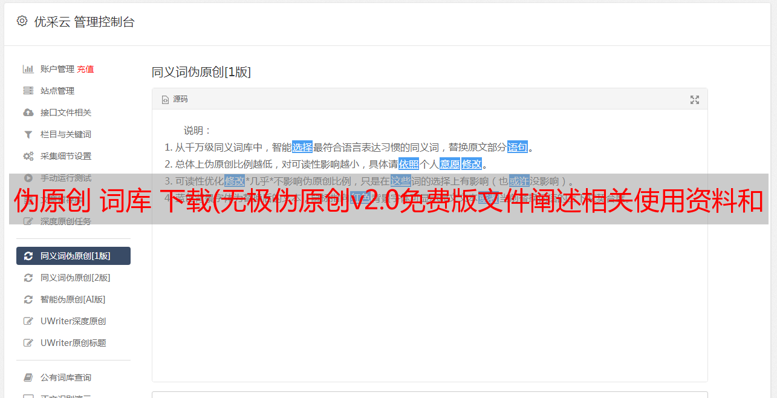Select 同义词伪原创[1版] active menu item
The image size is (777, 398).
73,256
